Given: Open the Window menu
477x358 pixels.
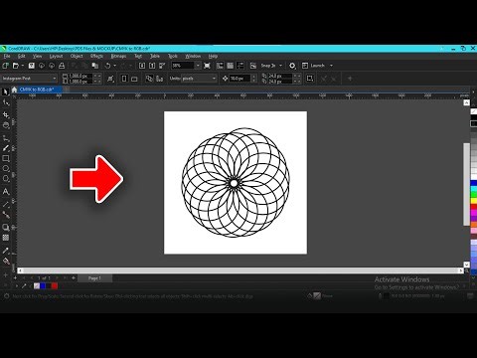Looking at the screenshot, I should point(193,56).
